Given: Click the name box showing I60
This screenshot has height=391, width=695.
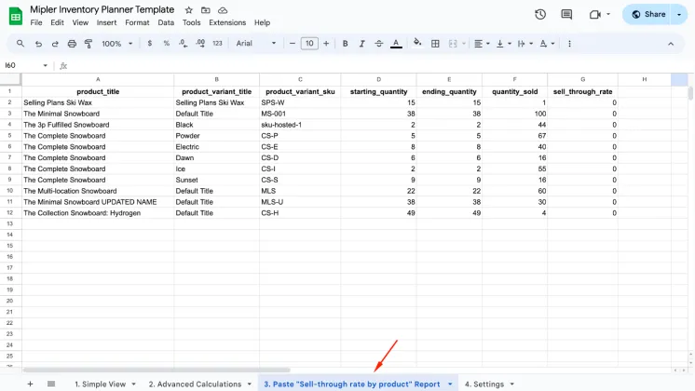Looking at the screenshot, I should (26, 65).
